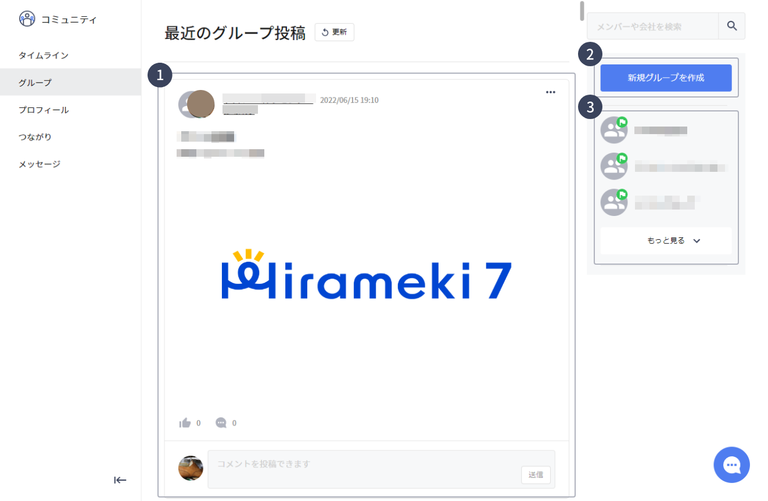Open the blue chat bubble widget
Viewport: 768px width, 501px height.
(x=732, y=464)
